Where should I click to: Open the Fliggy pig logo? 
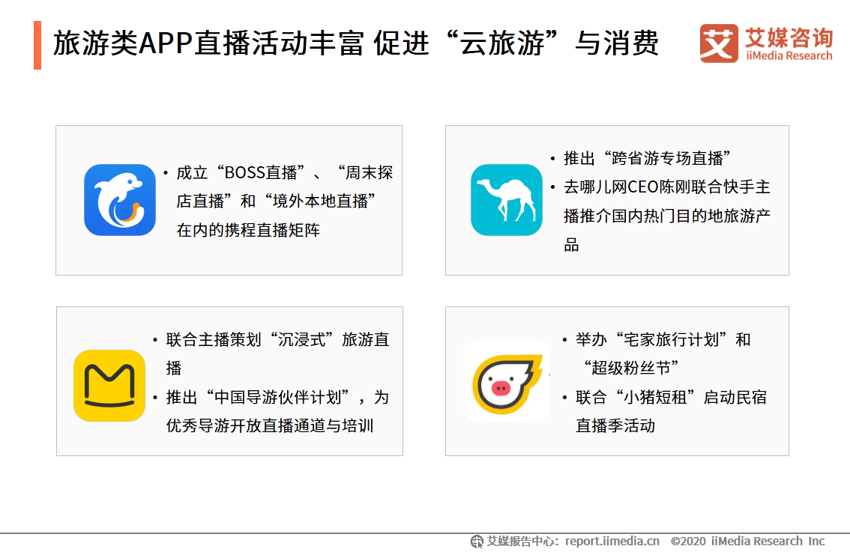506,382
